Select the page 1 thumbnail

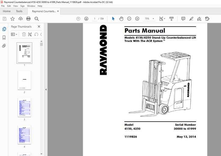24,53
